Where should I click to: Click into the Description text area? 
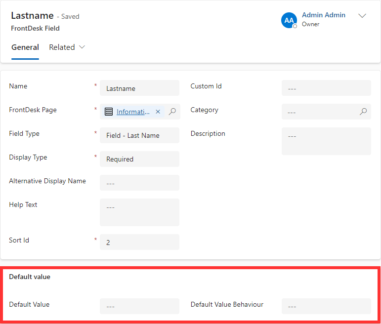point(326,141)
